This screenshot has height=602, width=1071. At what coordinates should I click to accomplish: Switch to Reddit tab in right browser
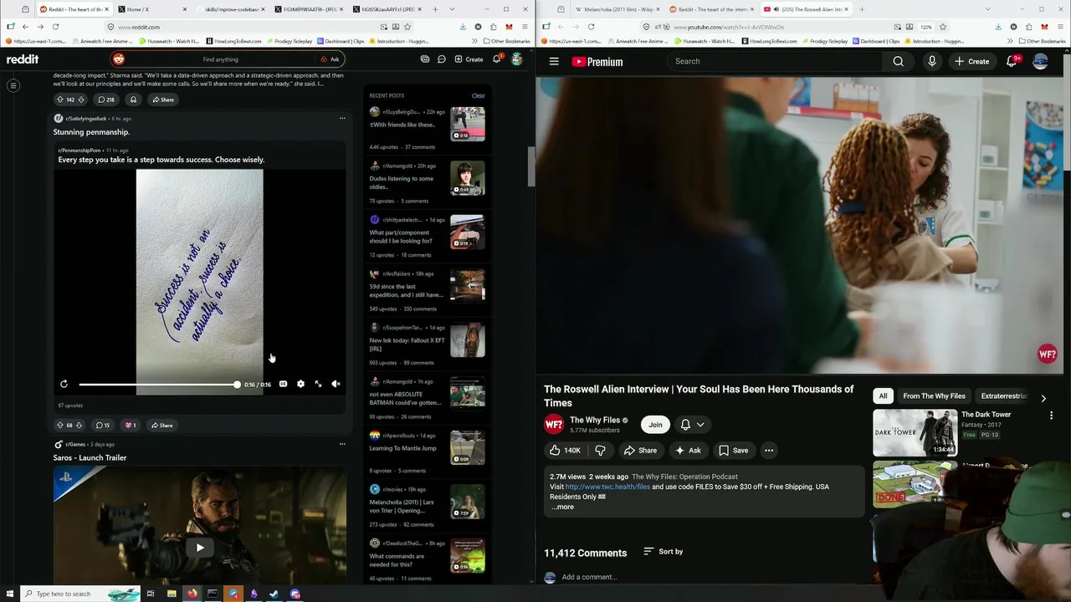[x=711, y=9]
